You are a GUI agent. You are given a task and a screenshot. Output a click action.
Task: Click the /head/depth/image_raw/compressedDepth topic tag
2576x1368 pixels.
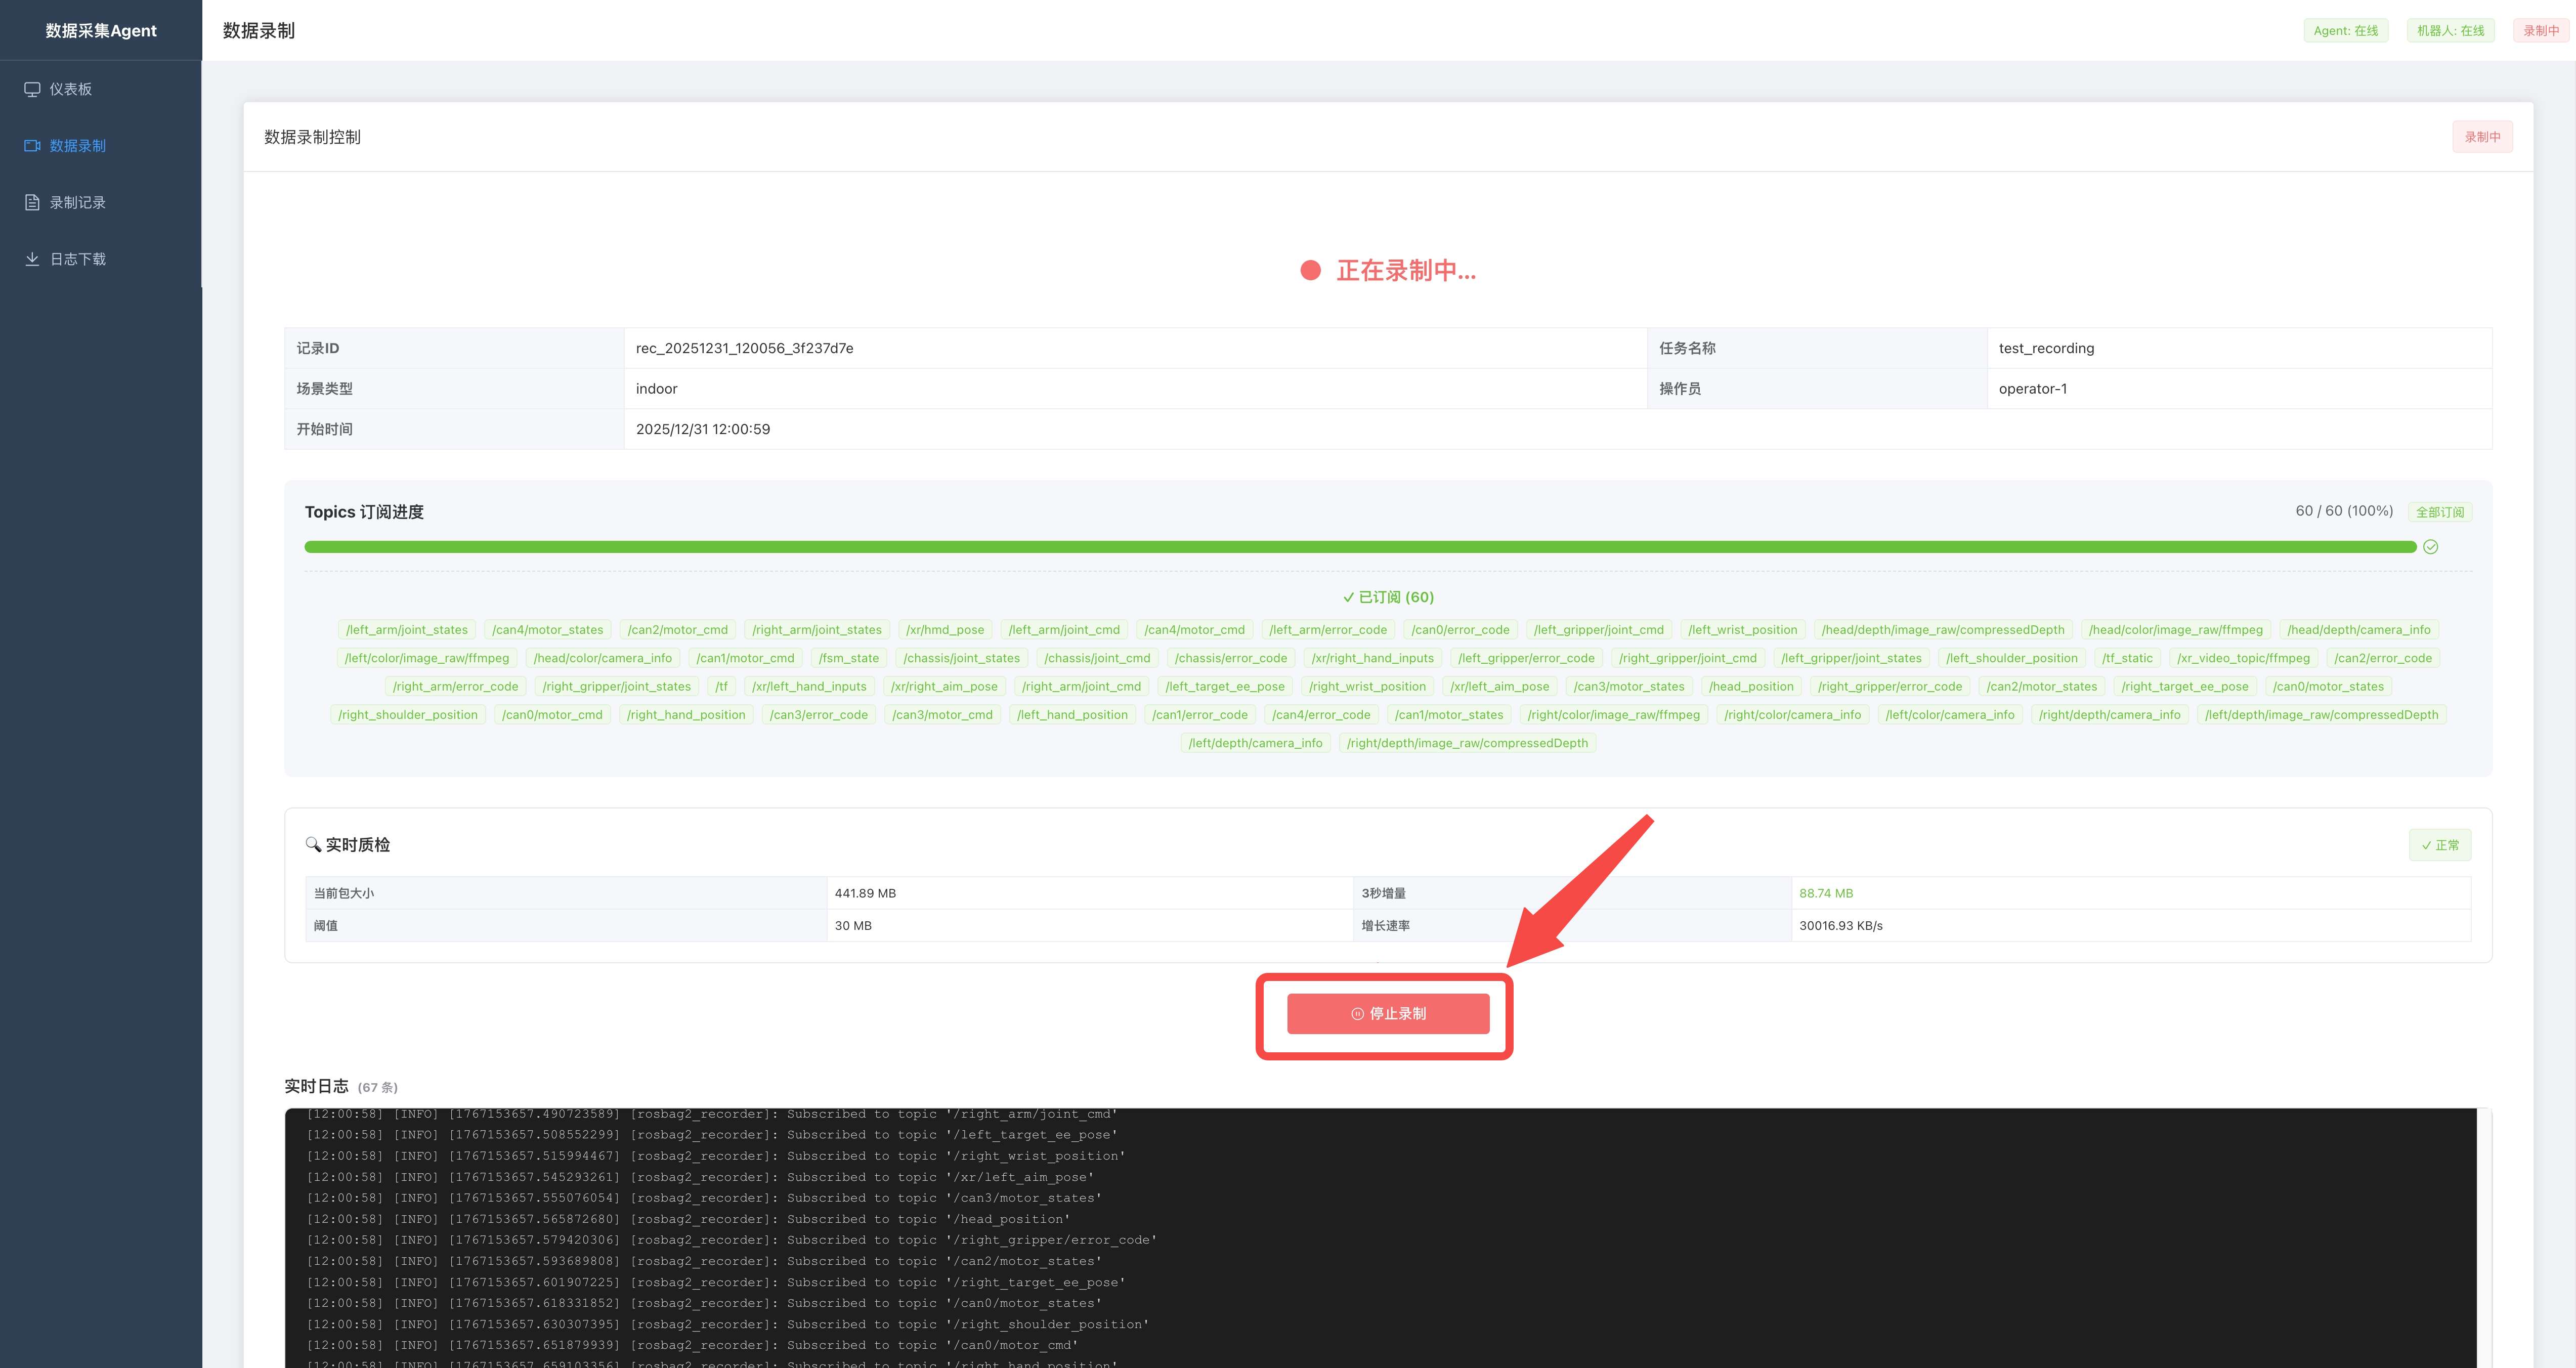pyautogui.click(x=1942, y=630)
